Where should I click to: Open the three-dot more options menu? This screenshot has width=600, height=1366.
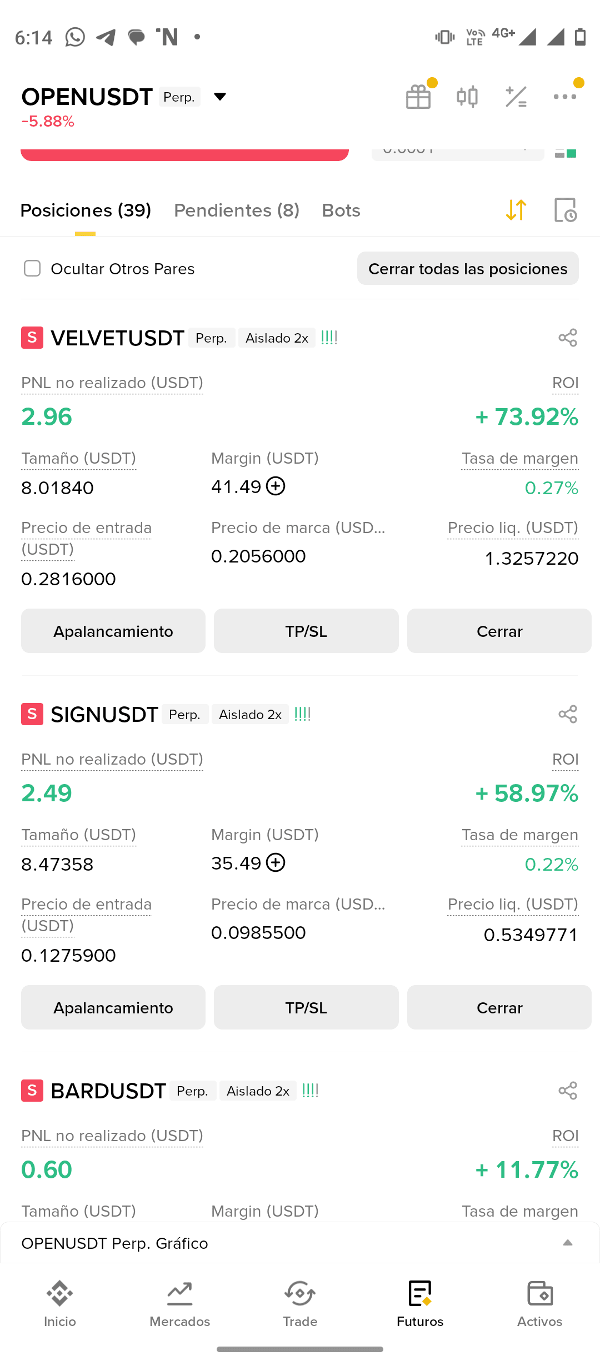564,97
